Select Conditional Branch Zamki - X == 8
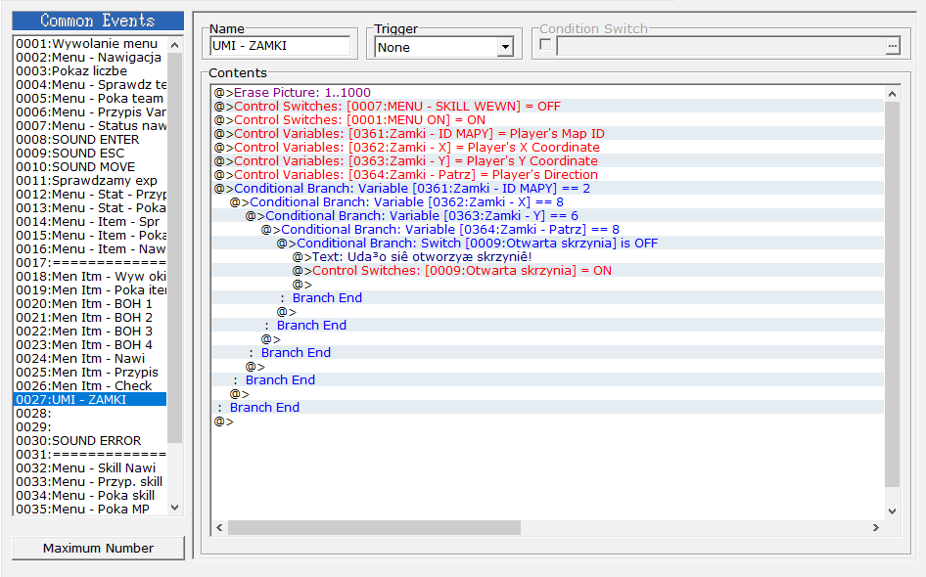Image resolution: width=926 pixels, height=577 pixels. tap(547, 201)
